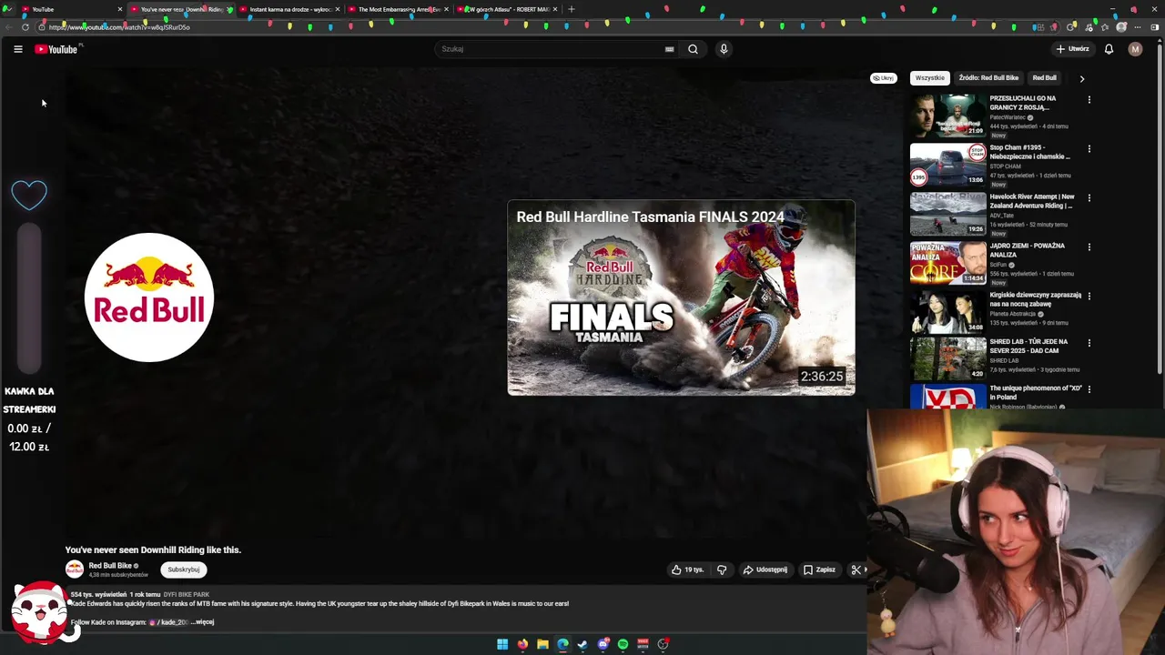This screenshot has width=1165, height=655.
Task: Open Windows Start menu on taskbar
Action: point(502,644)
